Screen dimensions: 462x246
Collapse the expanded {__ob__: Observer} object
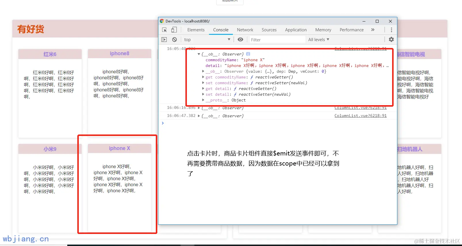point(199,54)
